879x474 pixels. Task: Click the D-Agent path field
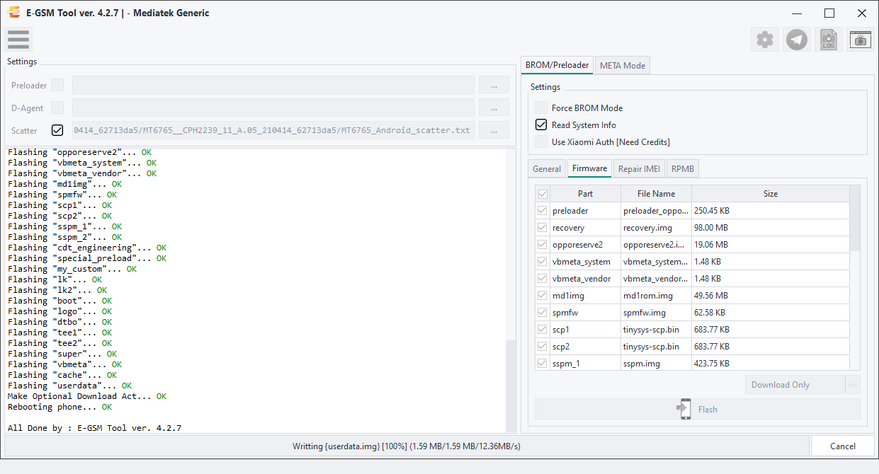pos(273,108)
